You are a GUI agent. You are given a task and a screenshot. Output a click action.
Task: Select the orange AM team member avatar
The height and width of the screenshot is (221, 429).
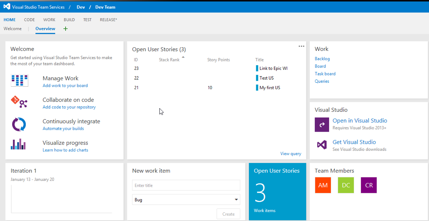323,185
